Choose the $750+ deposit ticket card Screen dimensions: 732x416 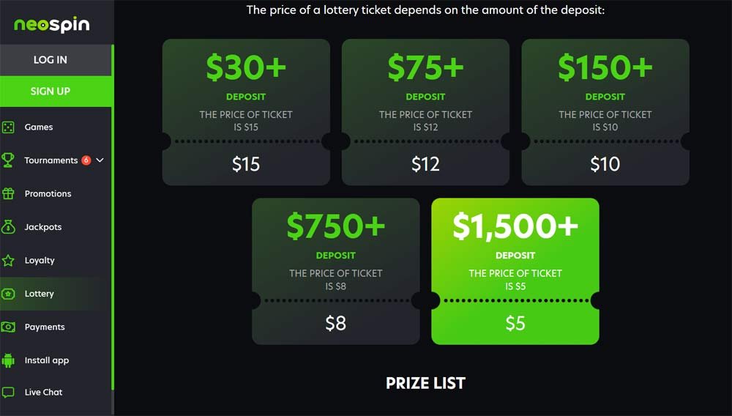coord(336,271)
